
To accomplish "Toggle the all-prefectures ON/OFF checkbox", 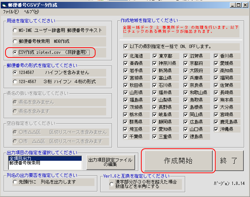I will (x=126, y=47).
